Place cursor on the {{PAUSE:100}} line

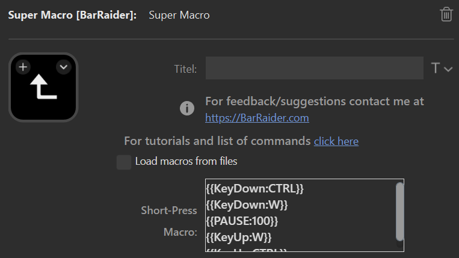coord(242,220)
